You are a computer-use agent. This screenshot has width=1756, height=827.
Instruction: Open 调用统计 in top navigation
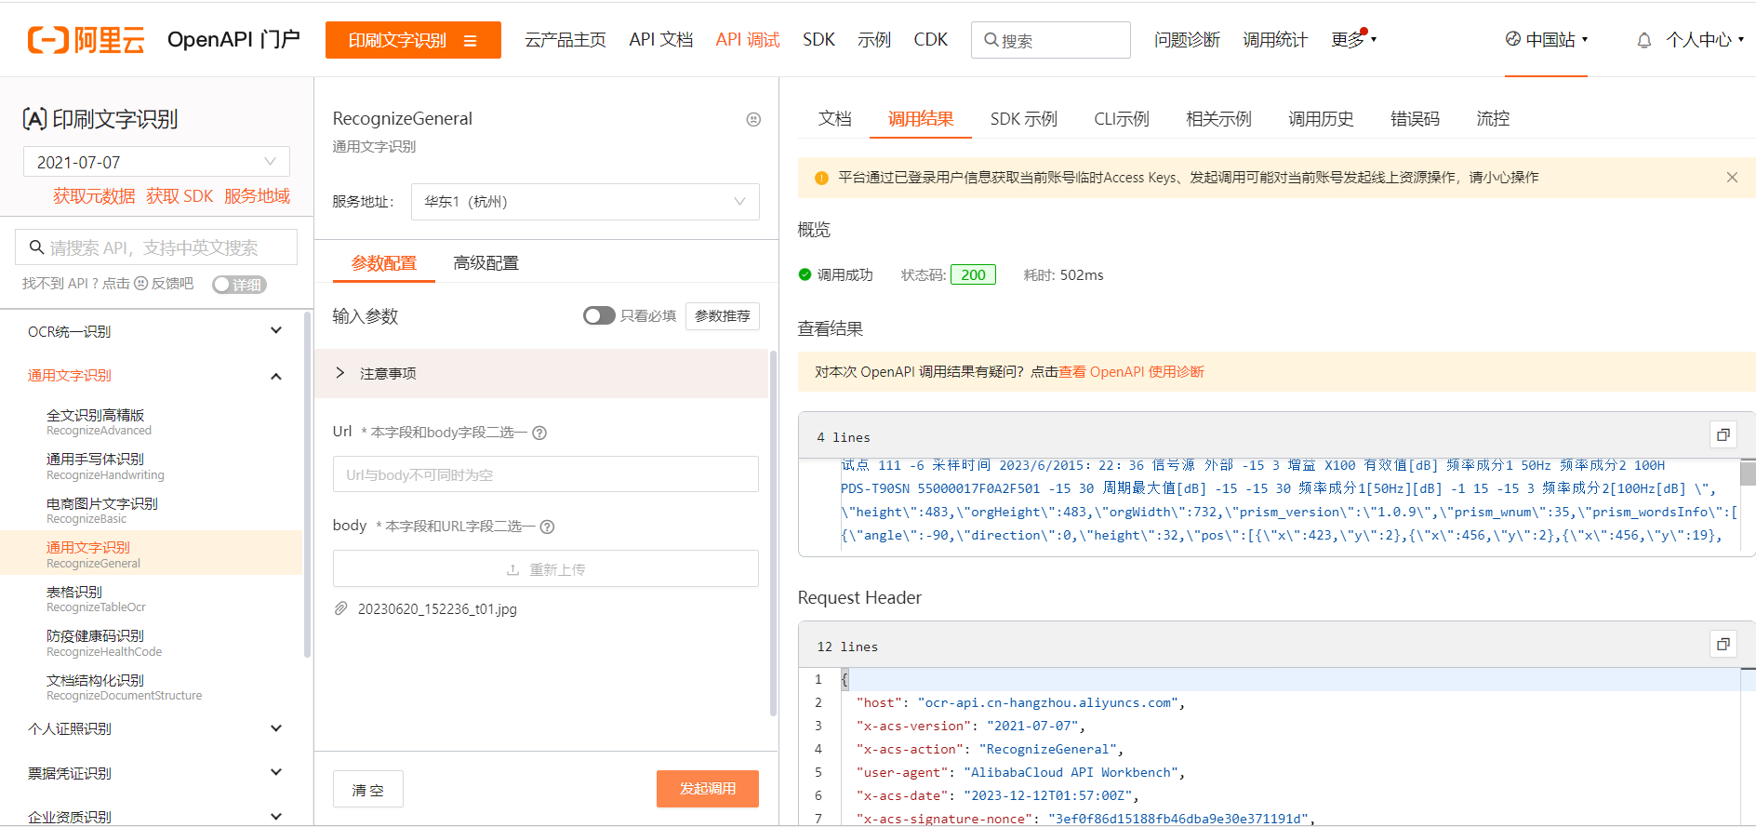(x=1275, y=40)
